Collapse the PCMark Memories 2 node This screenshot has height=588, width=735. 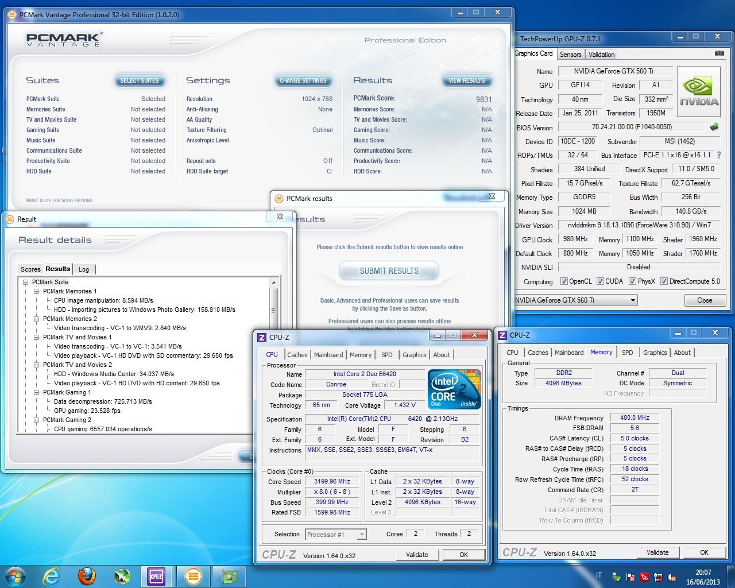(37, 319)
